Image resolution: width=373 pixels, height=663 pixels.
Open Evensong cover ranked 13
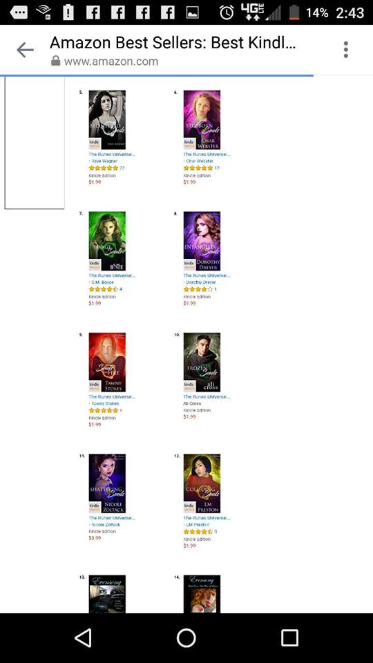click(x=107, y=594)
